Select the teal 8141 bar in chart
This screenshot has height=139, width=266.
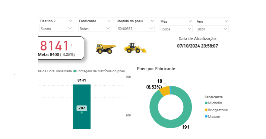82,107
